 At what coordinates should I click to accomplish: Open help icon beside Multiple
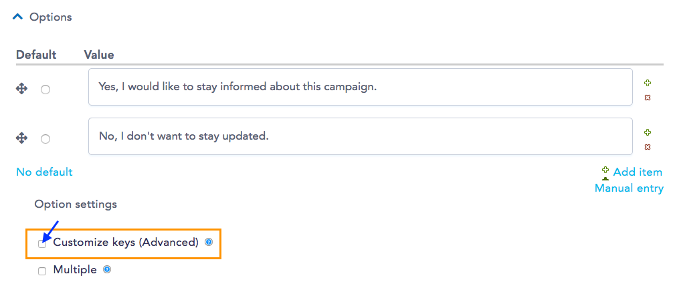[x=107, y=270]
